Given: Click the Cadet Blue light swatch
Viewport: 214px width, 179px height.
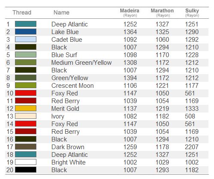Looking at the screenshot, I should (26, 39).
